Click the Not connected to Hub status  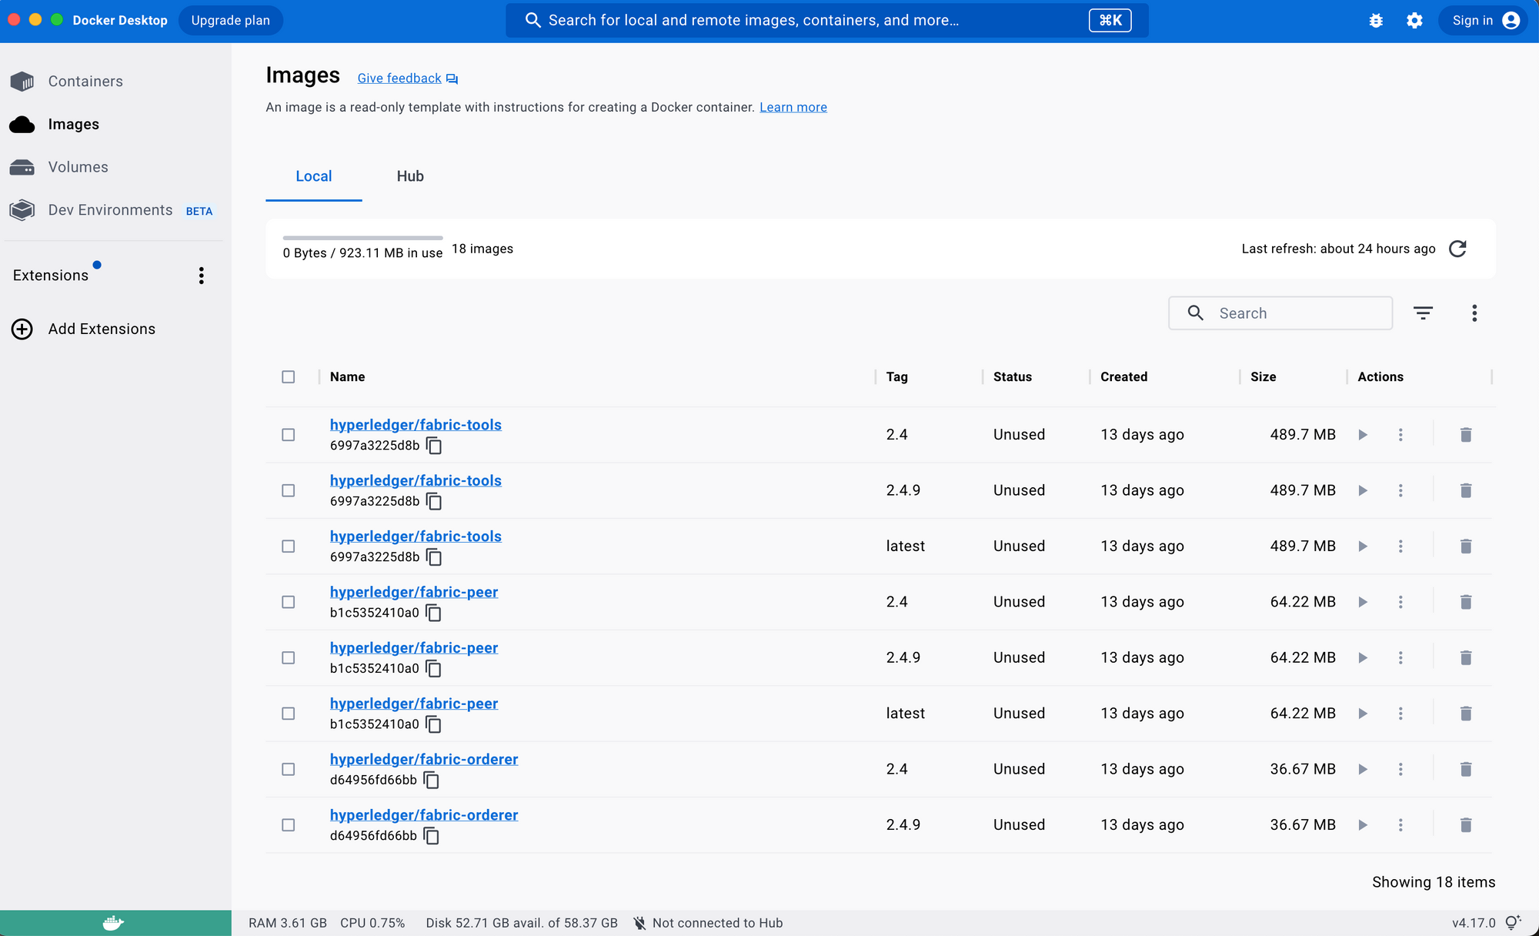point(708,923)
